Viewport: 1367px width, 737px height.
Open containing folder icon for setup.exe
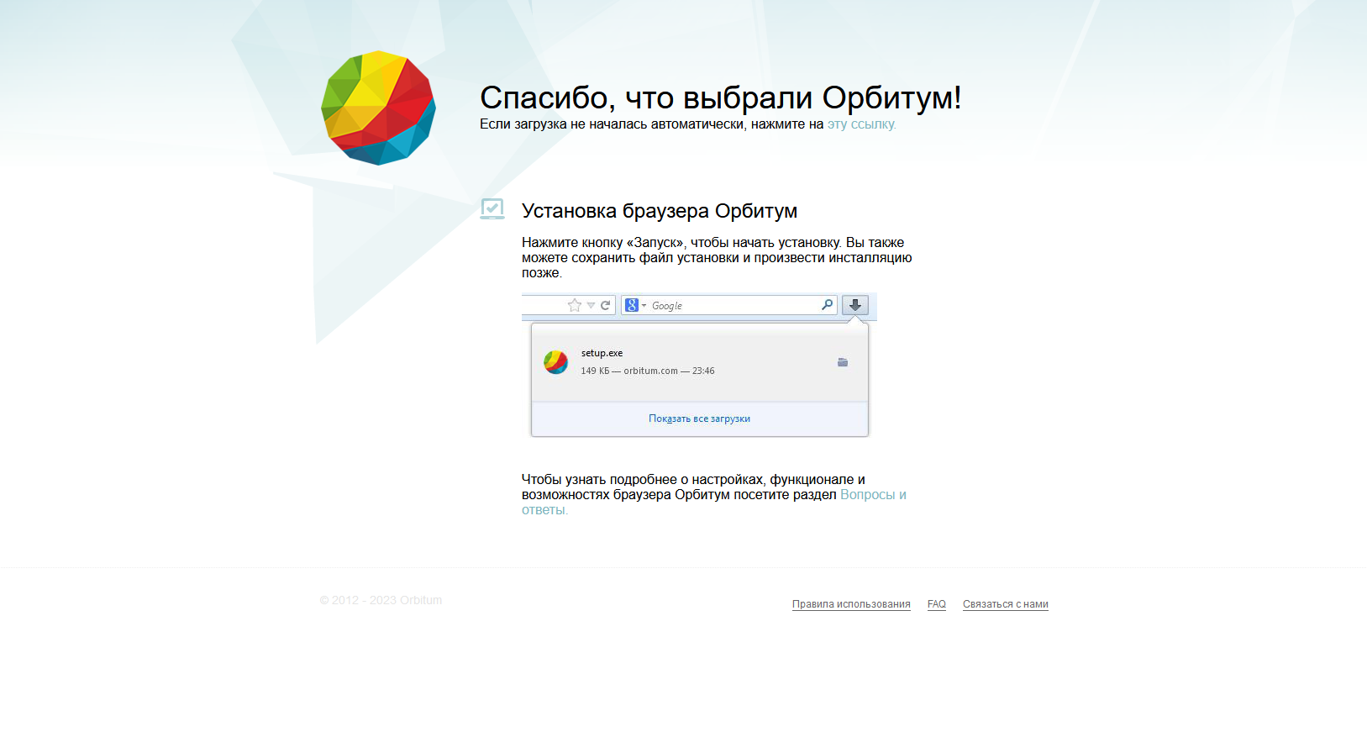point(843,362)
